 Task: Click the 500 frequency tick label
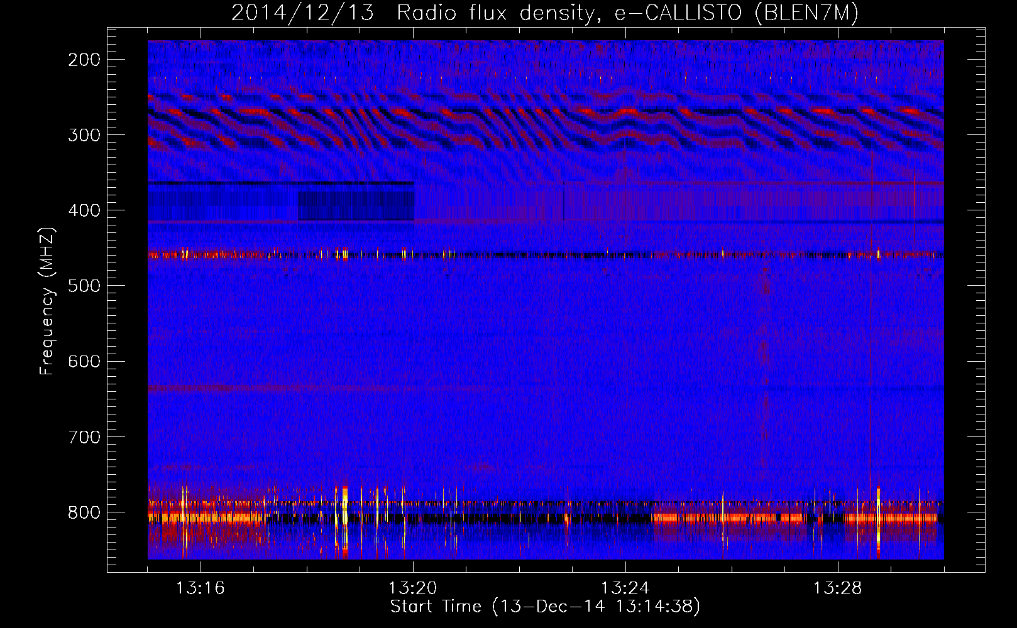pyautogui.click(x=84, y=286)
